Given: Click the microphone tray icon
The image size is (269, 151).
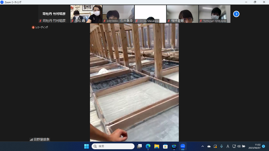Looking at the screenshot, I should pos(222,146).
